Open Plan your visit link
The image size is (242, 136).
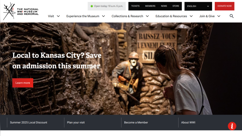point(76,122)
